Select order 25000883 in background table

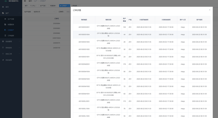(56, 28)
